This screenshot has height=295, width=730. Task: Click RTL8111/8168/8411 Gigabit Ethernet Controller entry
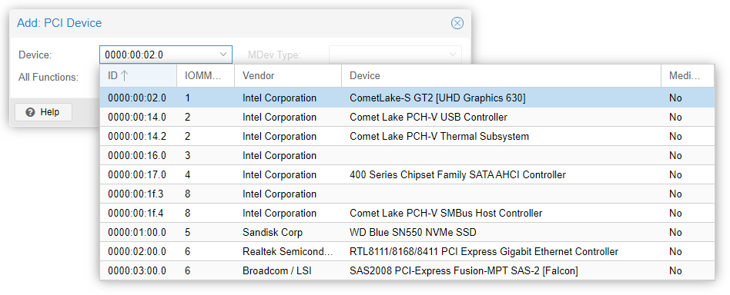pos(484,252)
